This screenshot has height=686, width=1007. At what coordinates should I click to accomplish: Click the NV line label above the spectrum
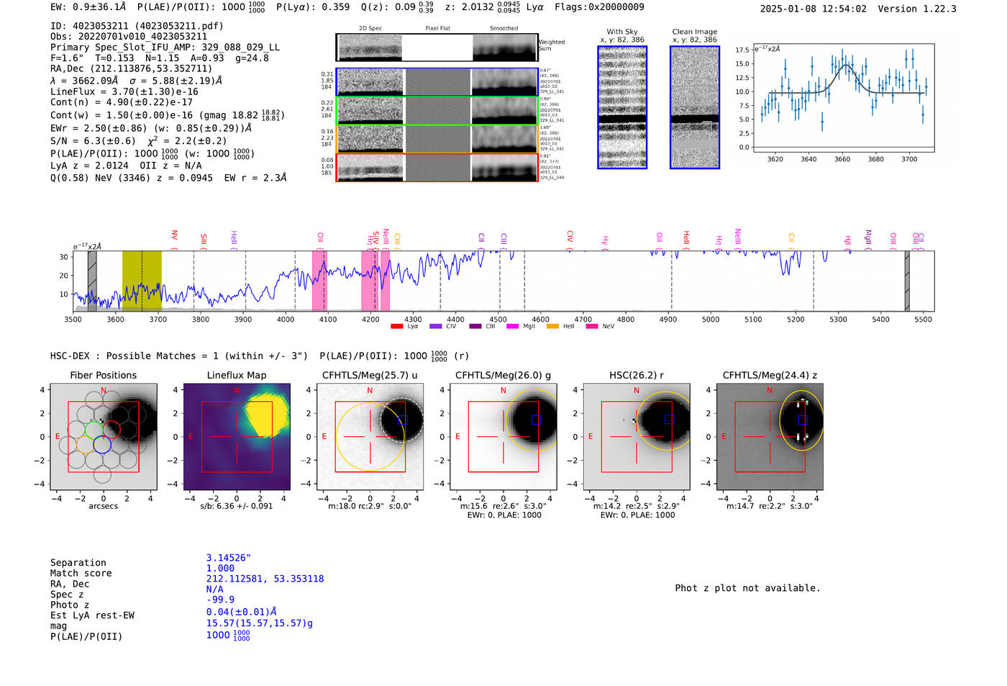[174, 235]
